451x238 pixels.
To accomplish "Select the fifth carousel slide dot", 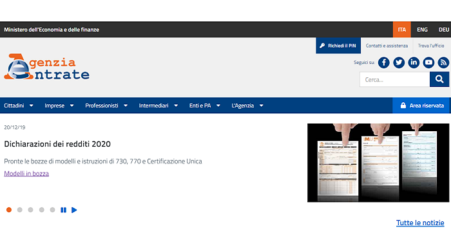I will 52,210.
